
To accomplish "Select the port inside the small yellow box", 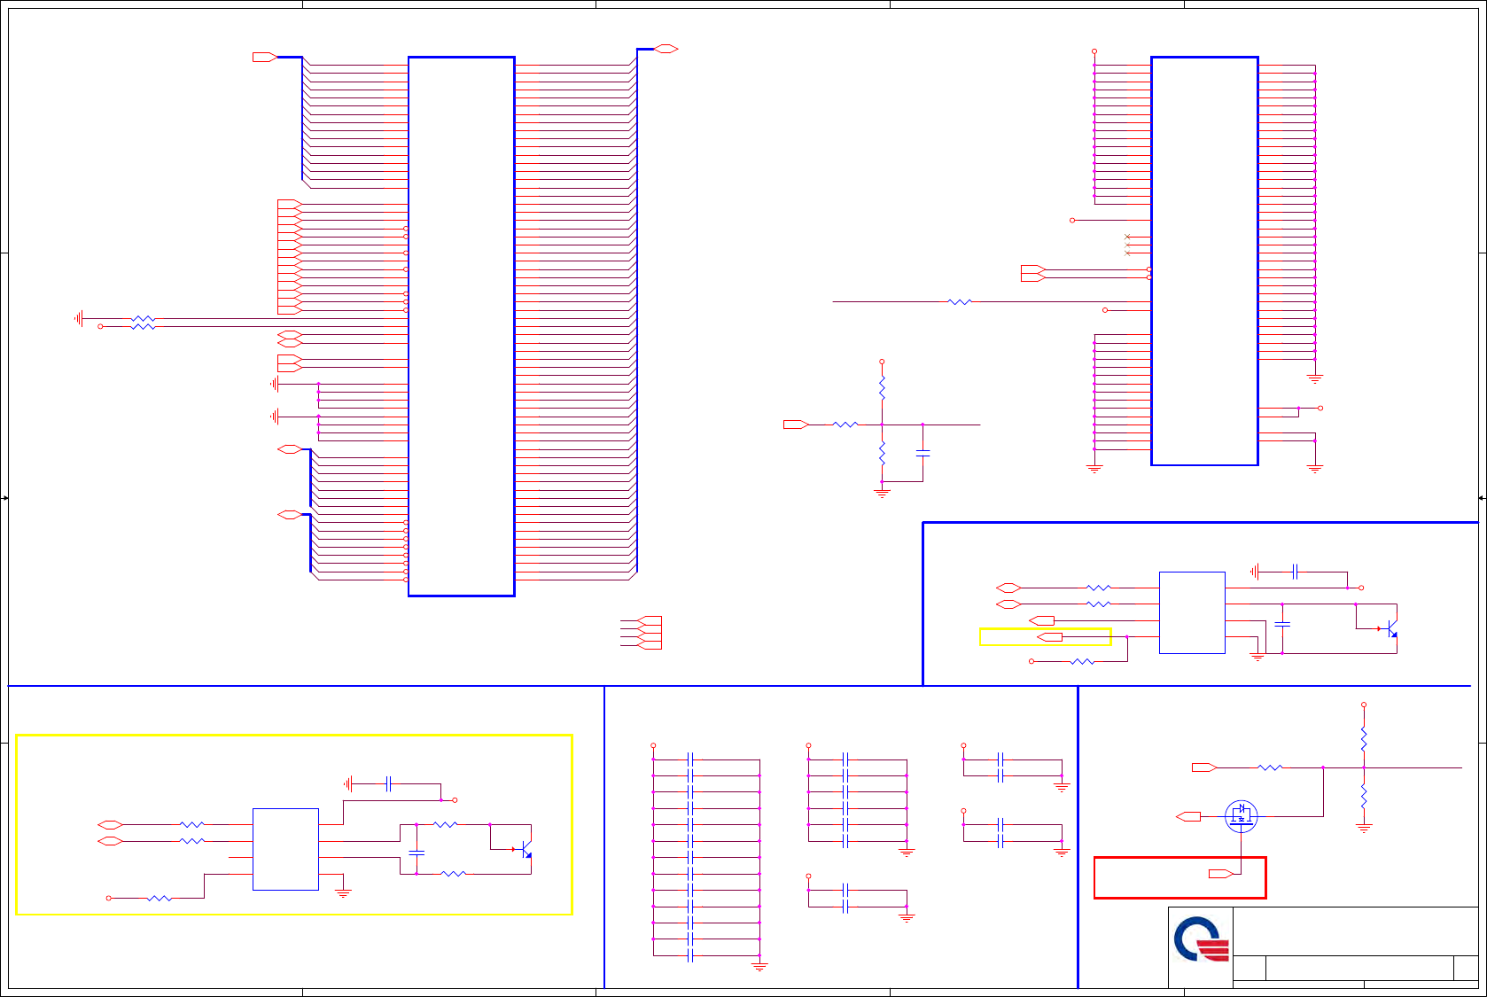I will click(x=1050, y=637).
